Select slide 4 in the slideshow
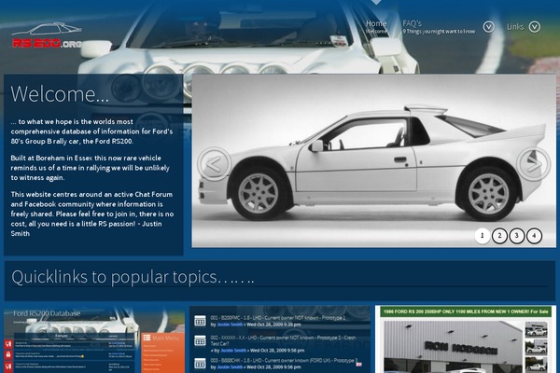 [534, 236]
